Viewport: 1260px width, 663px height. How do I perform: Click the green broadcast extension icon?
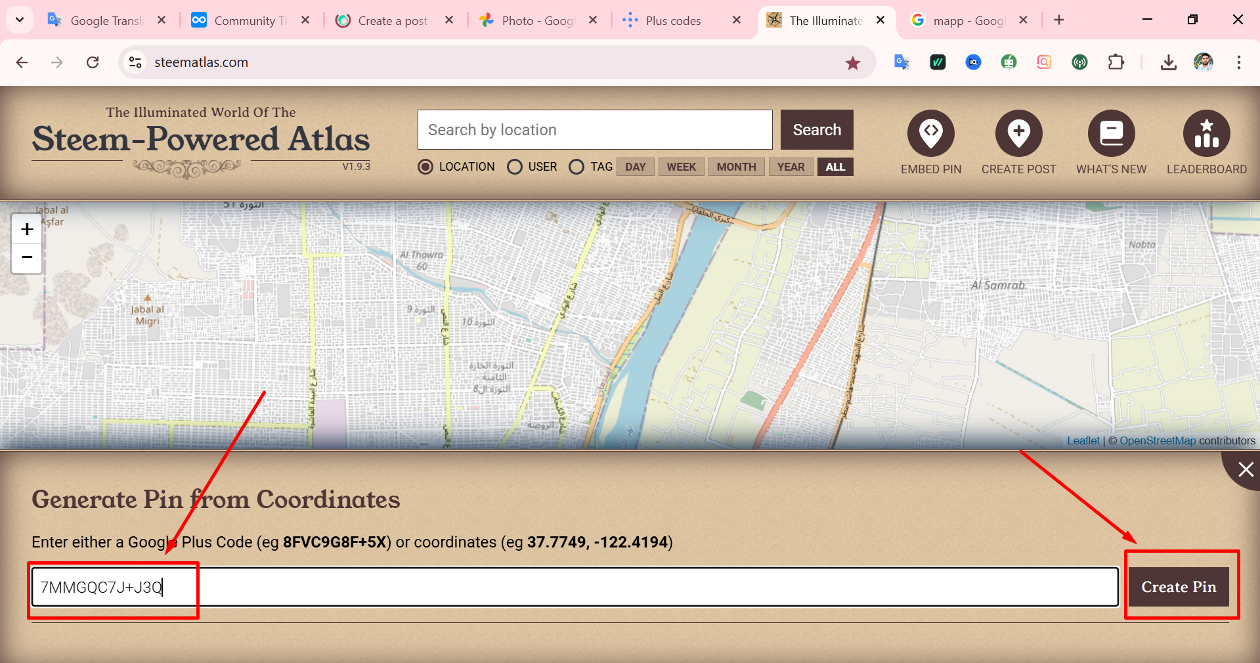click(1079, 62)
